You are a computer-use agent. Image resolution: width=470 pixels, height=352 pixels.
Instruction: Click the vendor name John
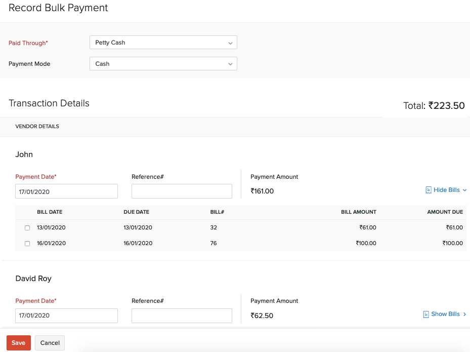[24, 154]
